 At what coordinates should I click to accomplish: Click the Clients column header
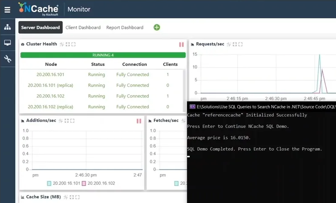(x=171, y=64)
